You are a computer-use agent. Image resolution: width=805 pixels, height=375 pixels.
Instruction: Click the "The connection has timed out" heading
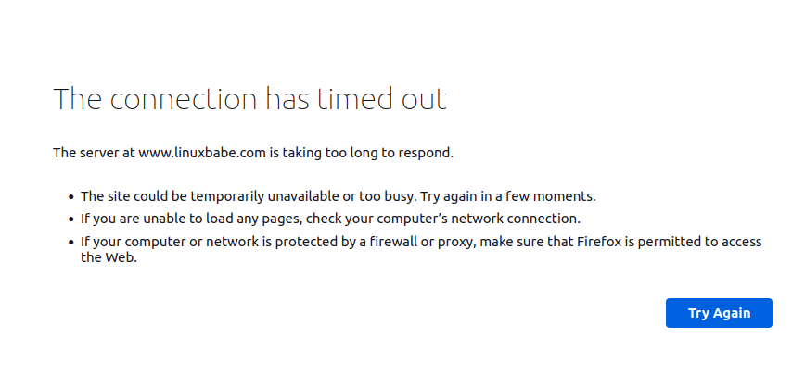pyautogui.click(x=249, y=99)
